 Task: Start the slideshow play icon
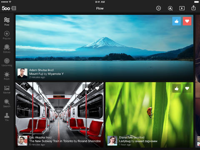coord(182,8)
